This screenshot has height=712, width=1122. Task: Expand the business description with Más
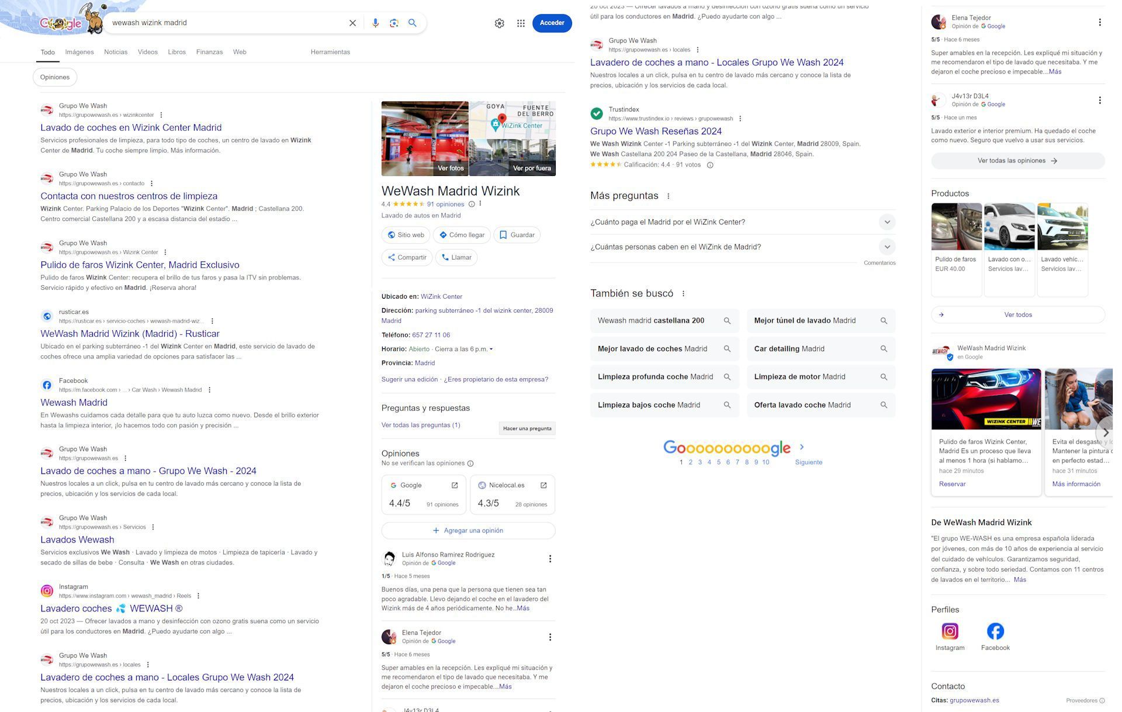[x=1020, y=580]
